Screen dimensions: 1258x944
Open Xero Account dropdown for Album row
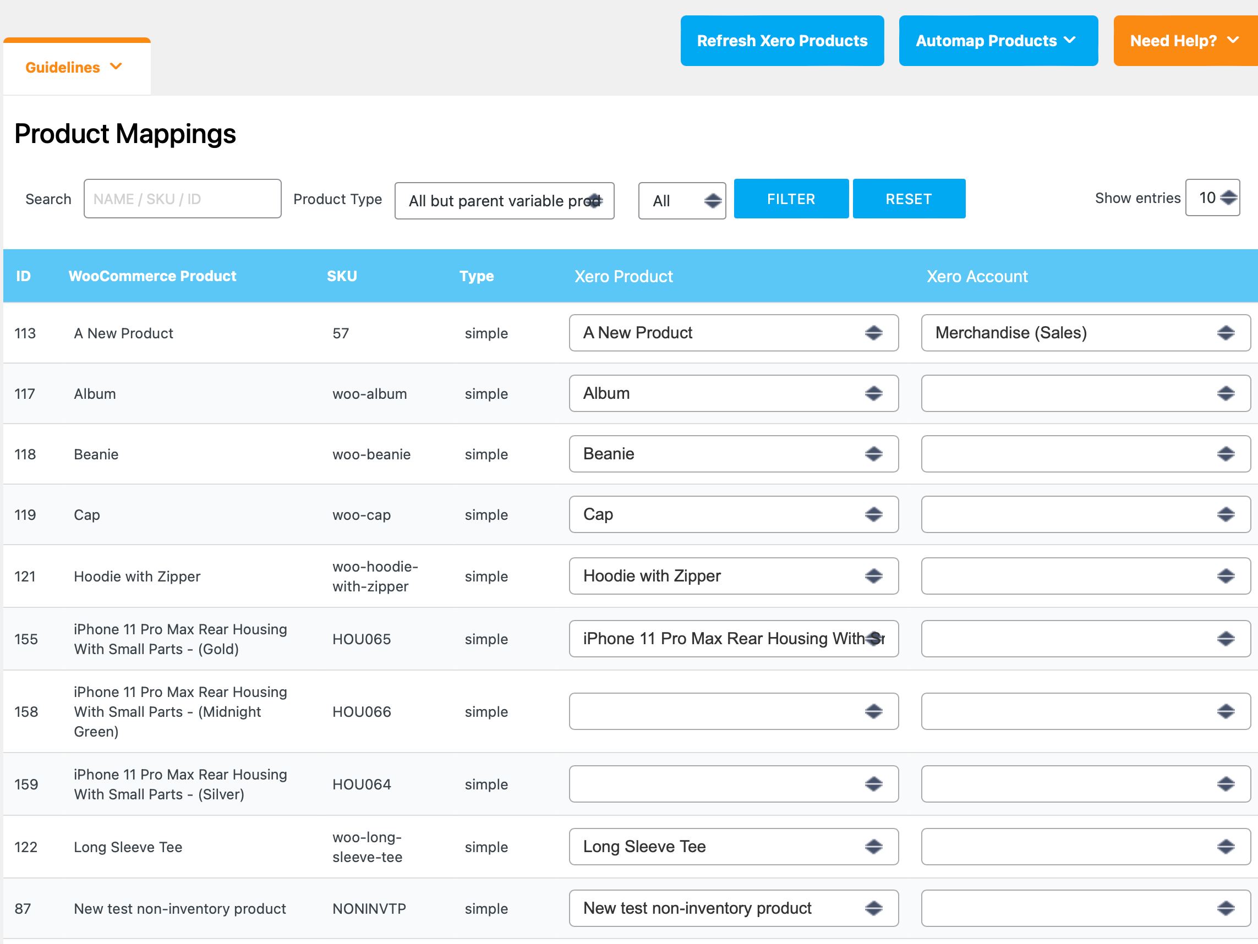coord(1086,393)
